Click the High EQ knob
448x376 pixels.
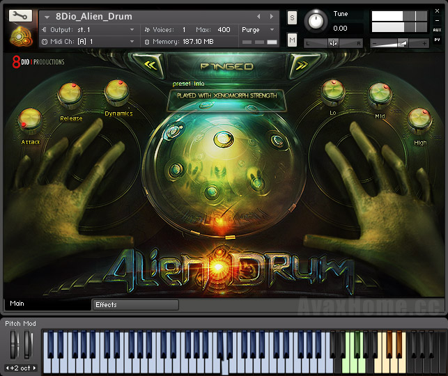(419, 120)
